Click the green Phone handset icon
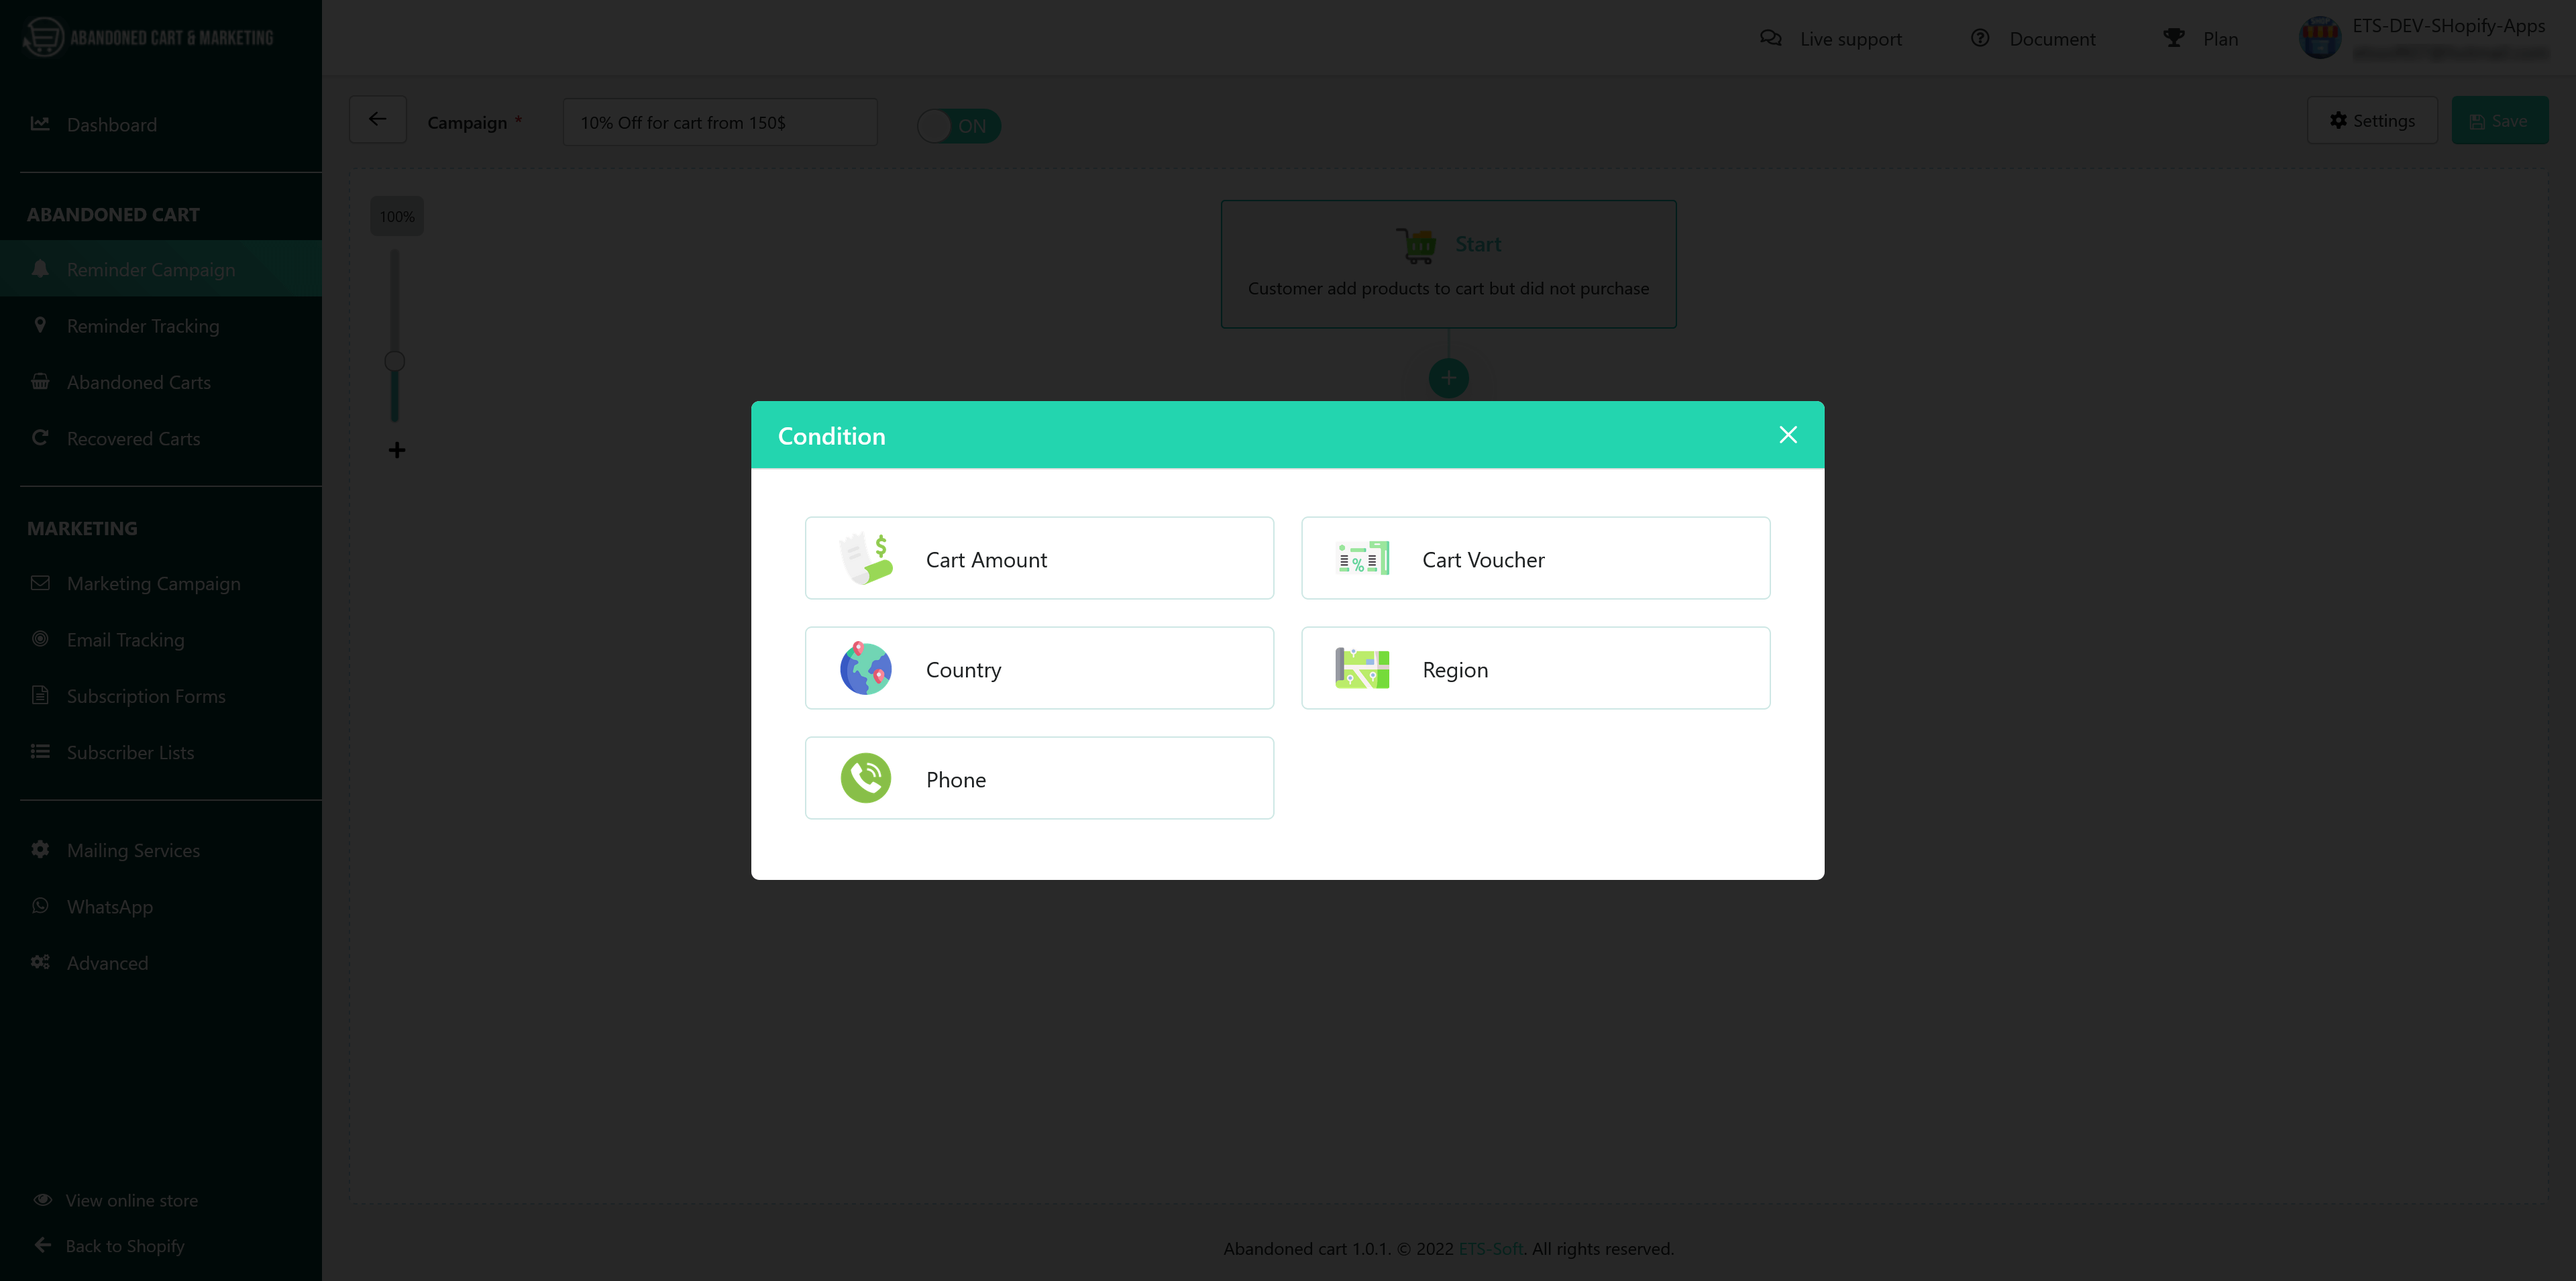 pos(866,778)
